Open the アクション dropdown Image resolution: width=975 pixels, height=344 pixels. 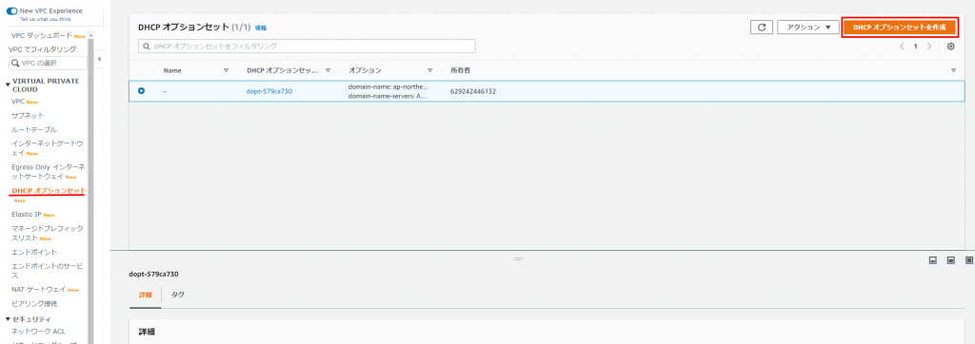808,28
